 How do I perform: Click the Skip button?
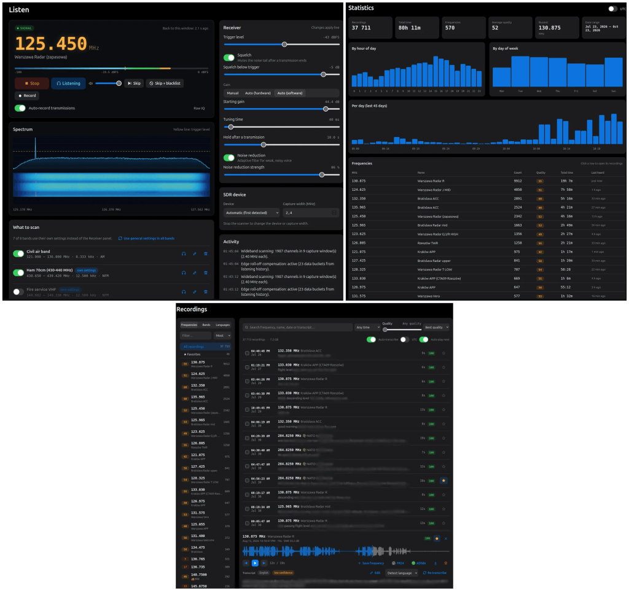click(134, 83)
